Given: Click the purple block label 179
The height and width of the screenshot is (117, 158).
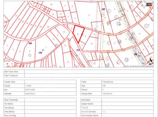Looking at the screenshot, I should click(x=40, y=53).
